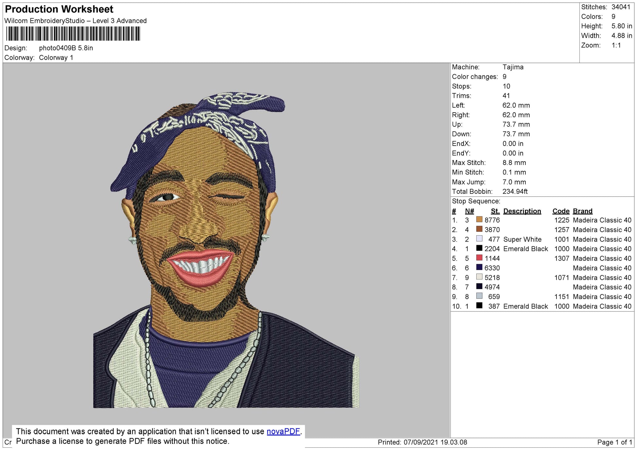Click the Colorway 1 label
637x450 pixels.
(x=56, y=56)
